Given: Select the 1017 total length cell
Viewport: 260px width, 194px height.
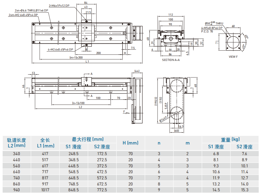Looking at the screenshot, I should (45, 190).
